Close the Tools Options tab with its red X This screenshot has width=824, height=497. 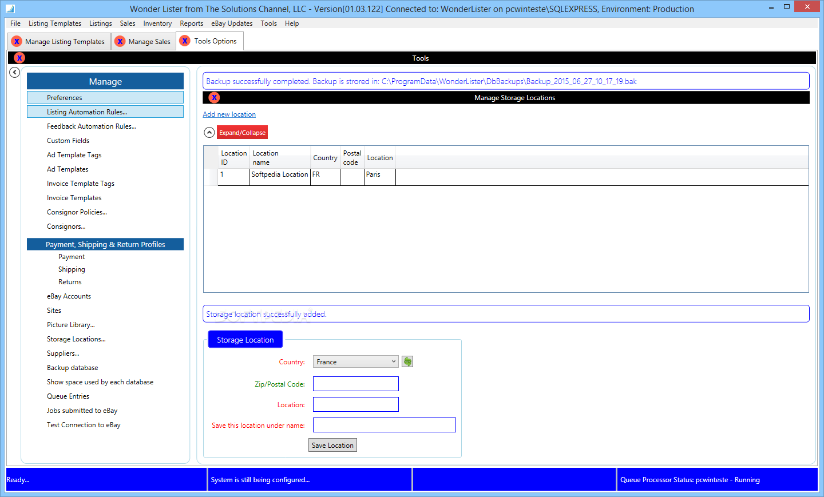[x=185, y=41]
